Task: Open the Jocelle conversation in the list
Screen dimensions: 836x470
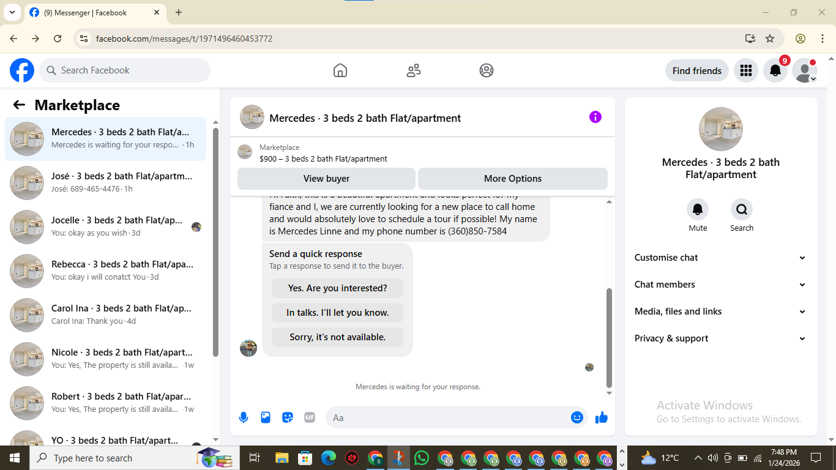Action: (x=105, y=227)
